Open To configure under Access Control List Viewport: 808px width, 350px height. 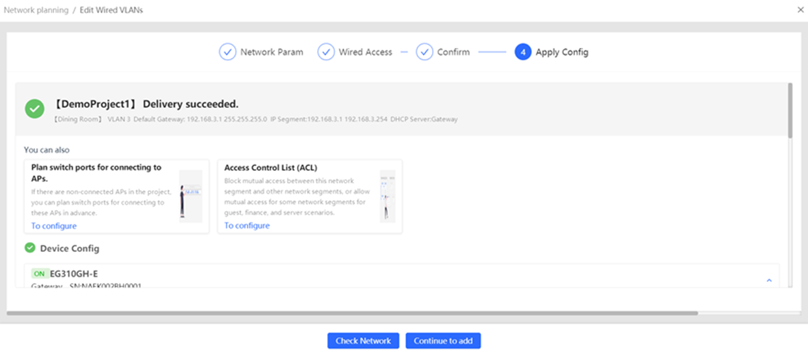(x=247, y=226)
